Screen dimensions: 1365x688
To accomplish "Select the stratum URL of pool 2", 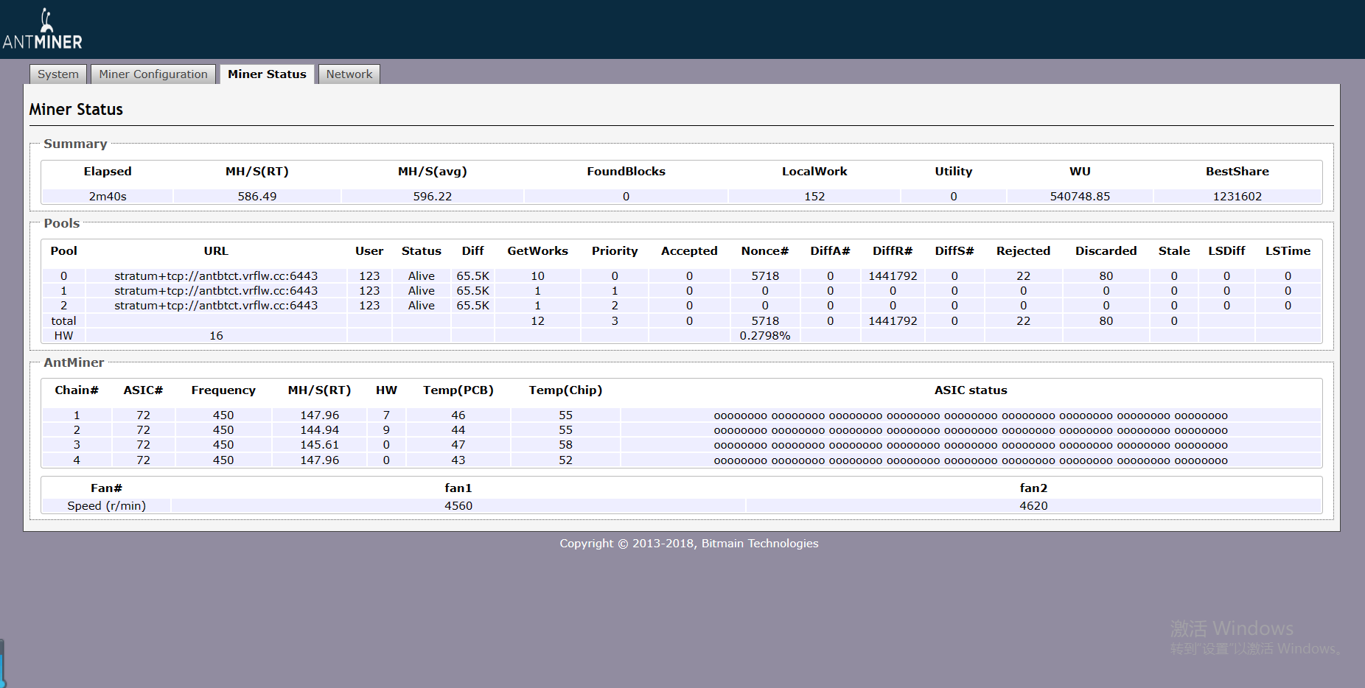I will click(216, 306).
